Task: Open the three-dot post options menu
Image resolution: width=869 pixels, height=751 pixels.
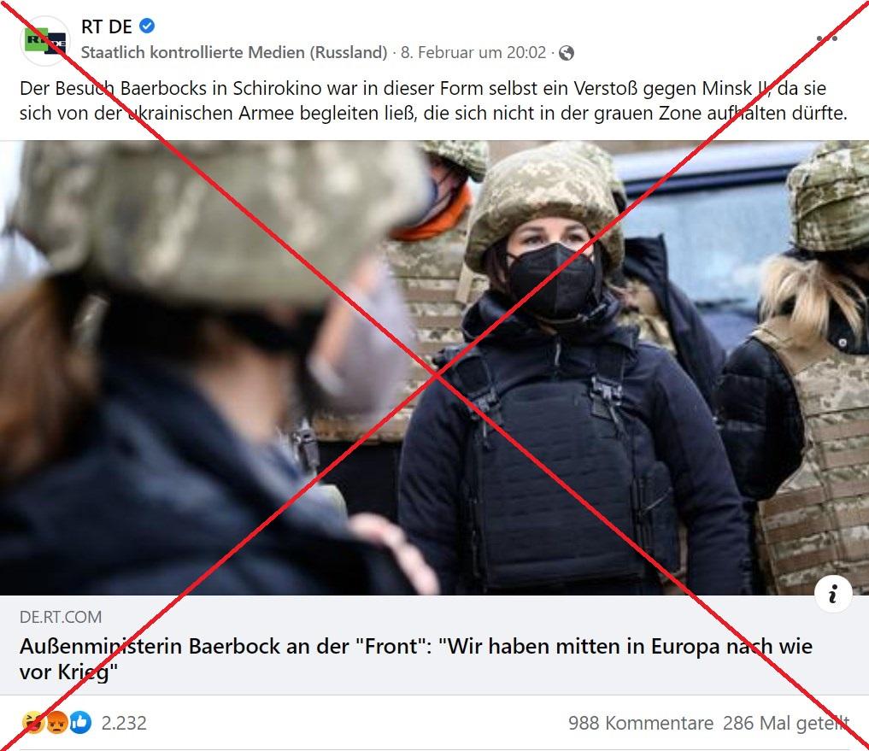Action: tap(826, 38)
